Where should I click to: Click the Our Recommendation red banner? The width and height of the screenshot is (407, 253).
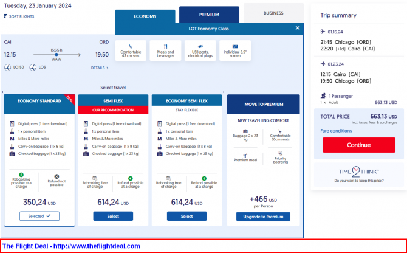(113, 110)
